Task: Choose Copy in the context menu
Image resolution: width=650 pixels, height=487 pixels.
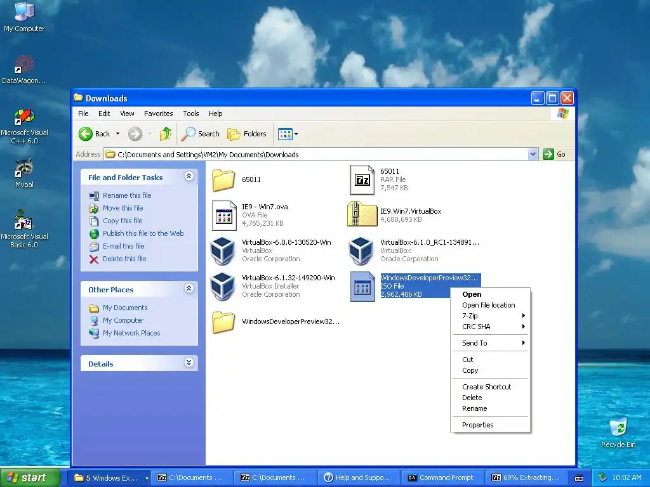Action: pyautogui.click(x=470, y=370)
